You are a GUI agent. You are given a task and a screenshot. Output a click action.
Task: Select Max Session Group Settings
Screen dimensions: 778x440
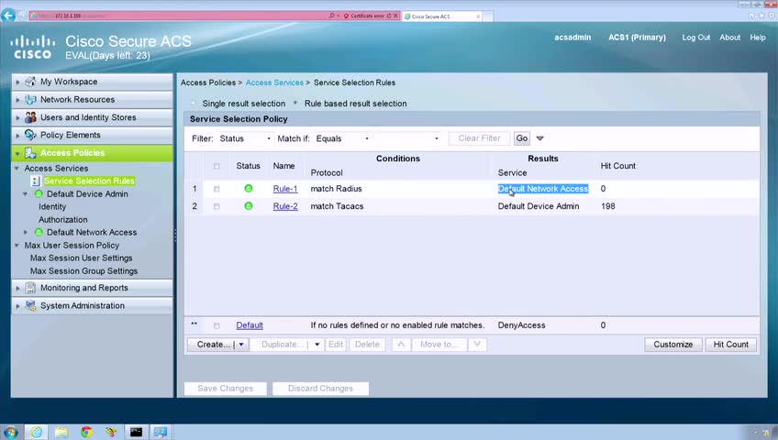click(x=83, y=271)
